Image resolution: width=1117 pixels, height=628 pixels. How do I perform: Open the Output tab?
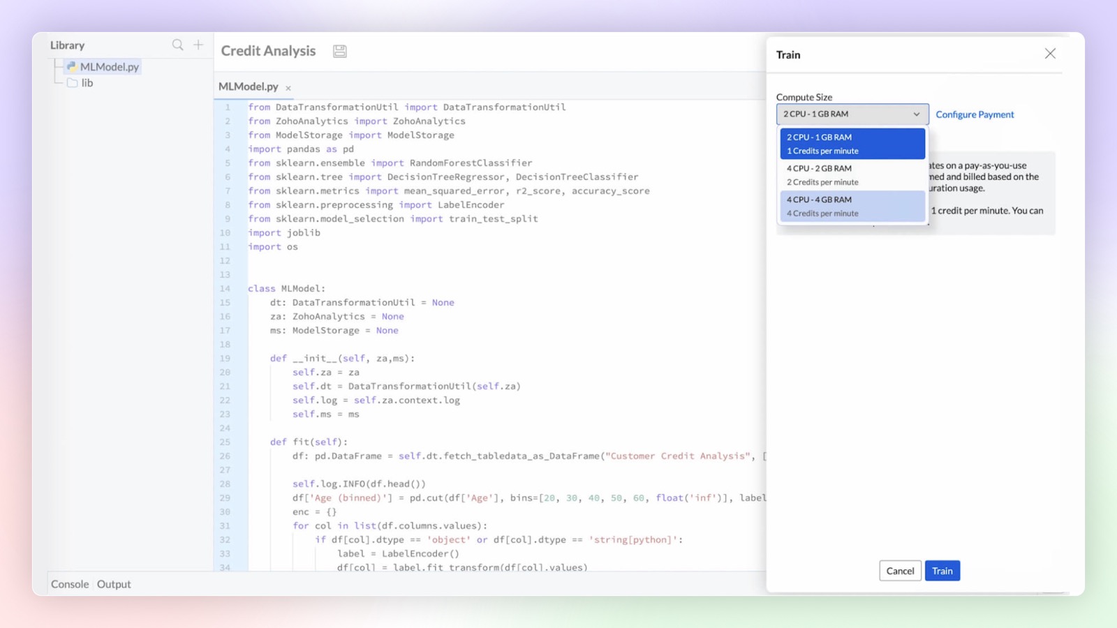tap(114, 584)
